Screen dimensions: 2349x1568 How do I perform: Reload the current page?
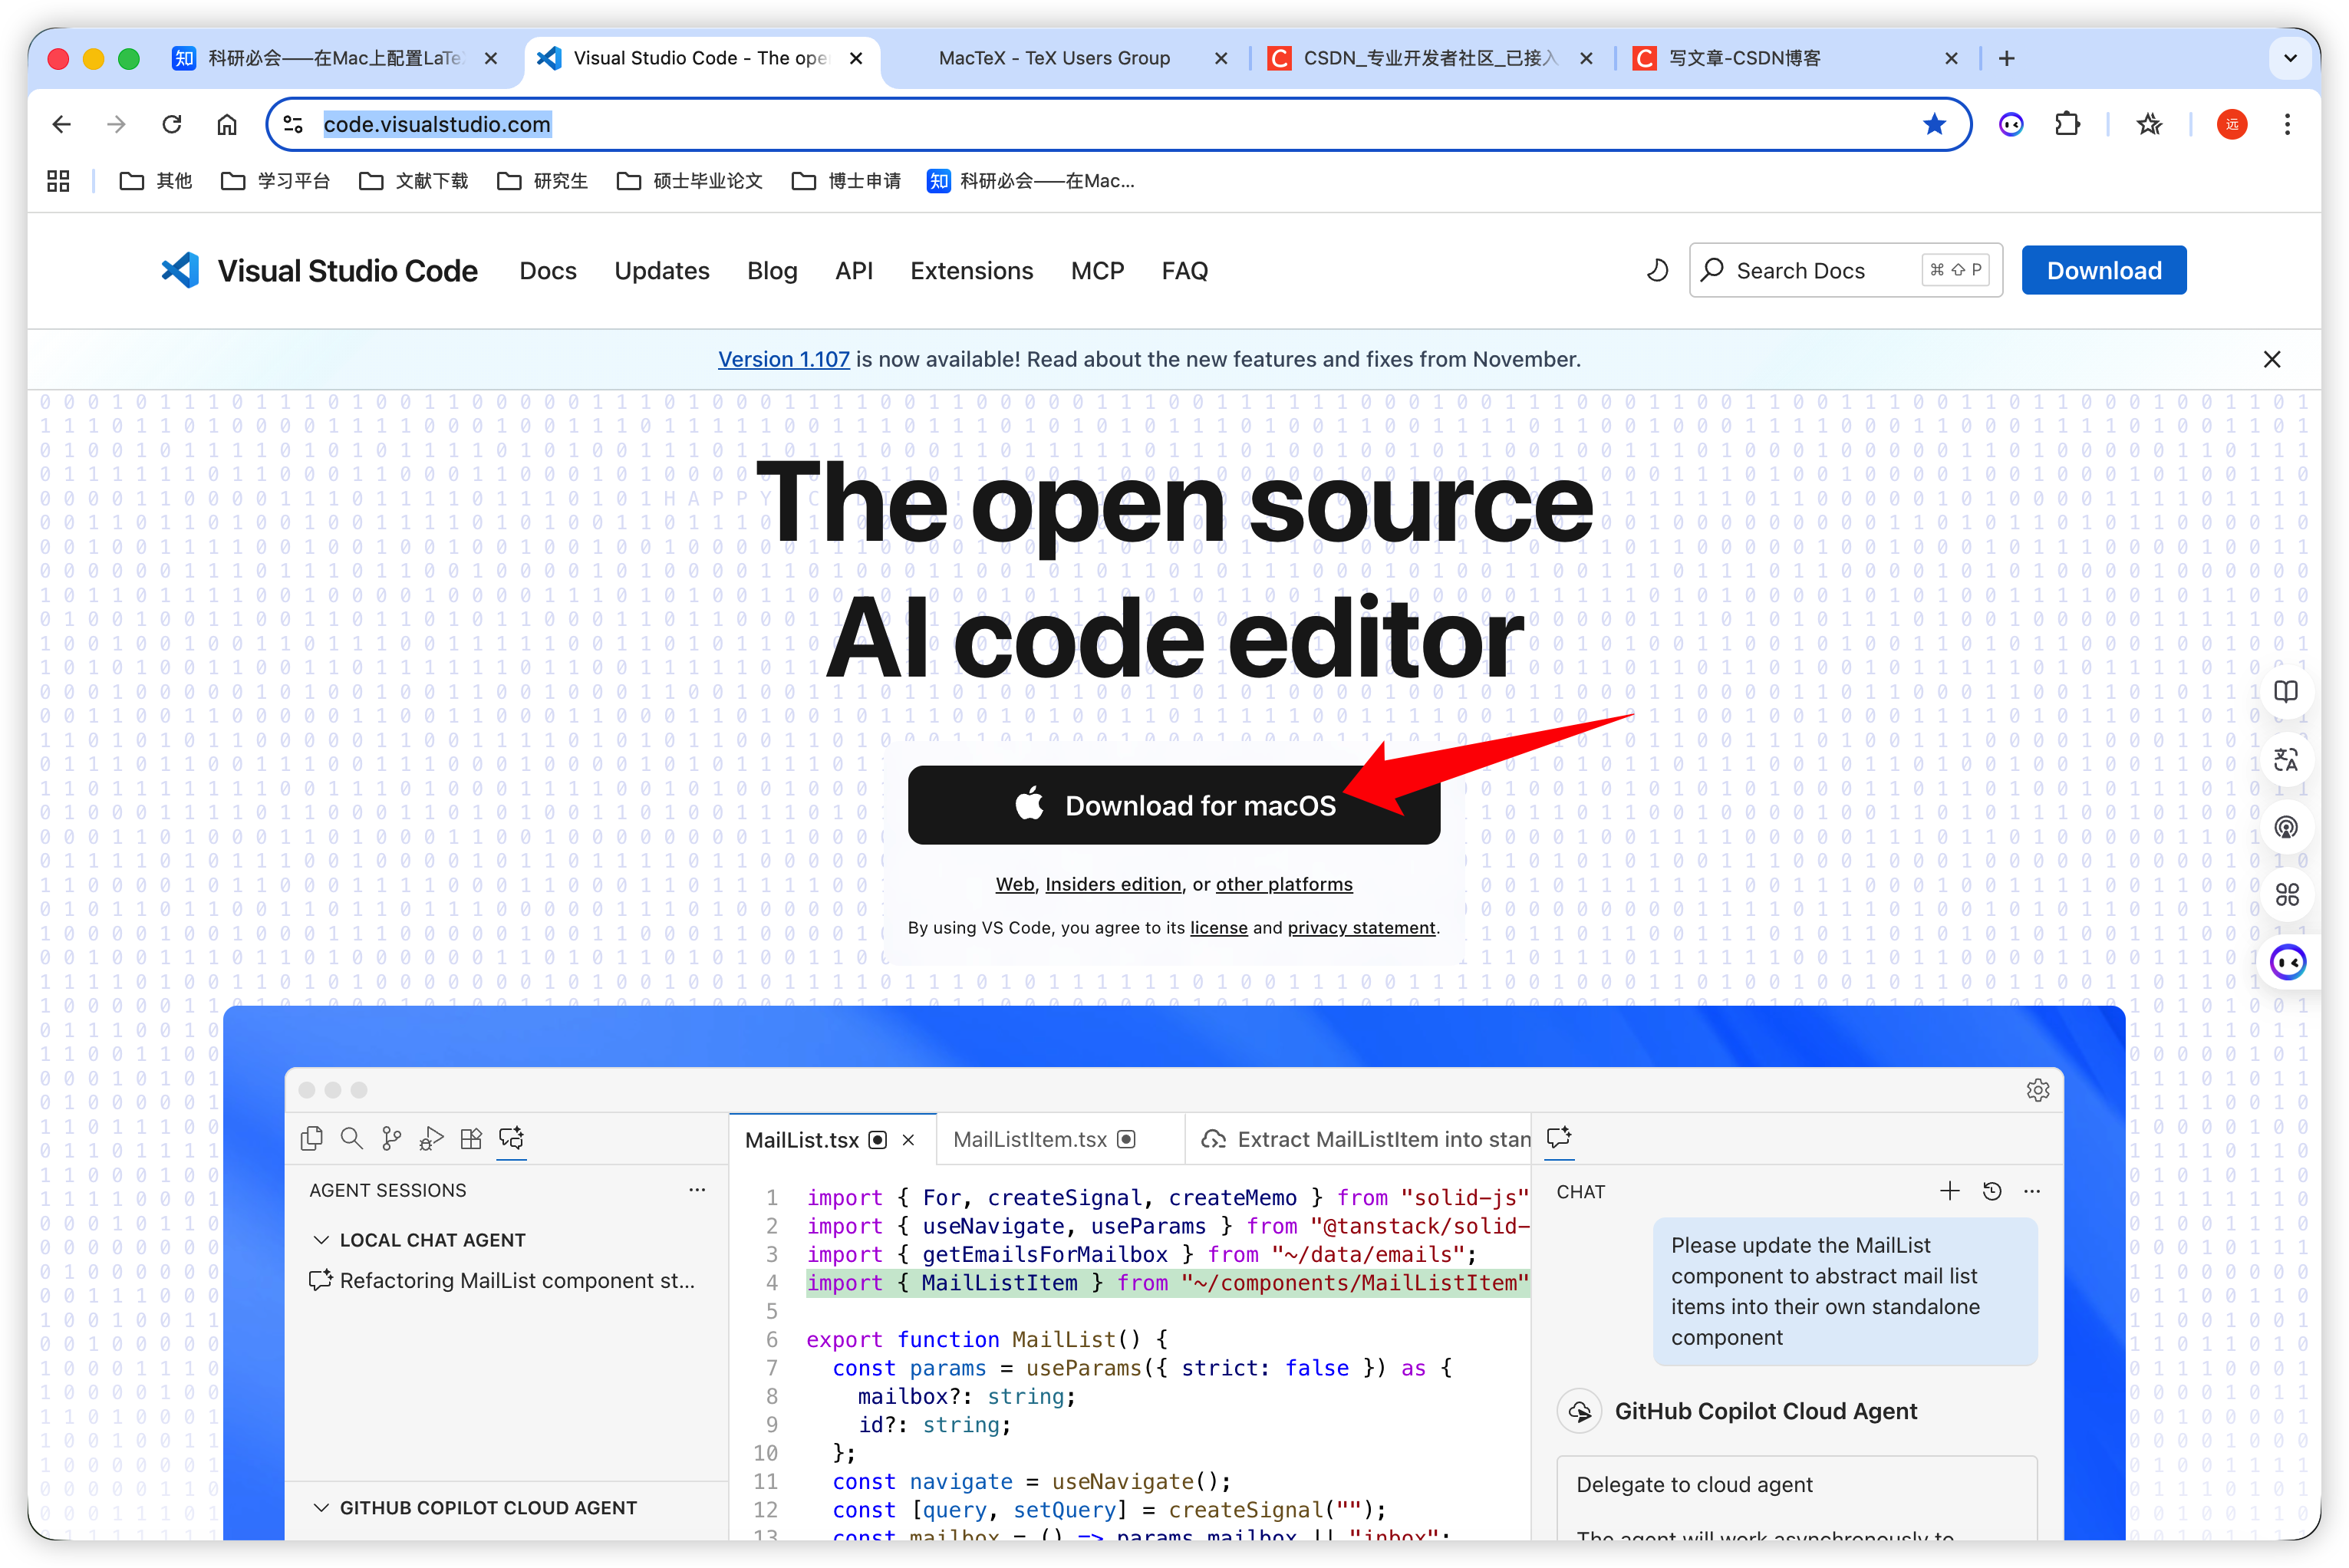click(172, 124)
